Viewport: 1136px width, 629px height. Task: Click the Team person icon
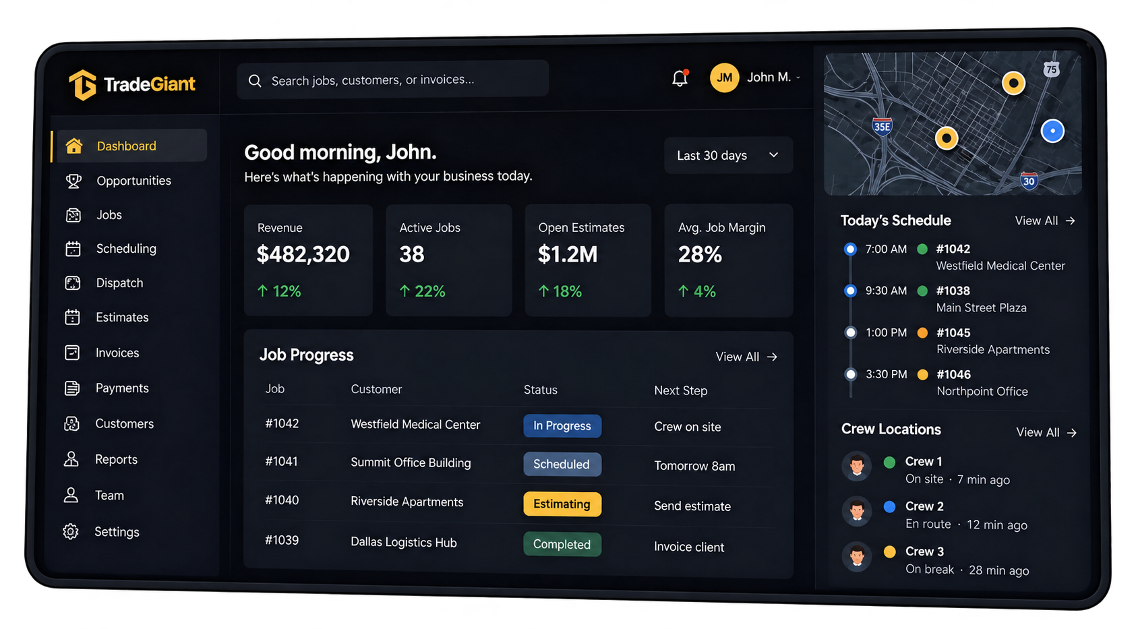pos(71,496)
